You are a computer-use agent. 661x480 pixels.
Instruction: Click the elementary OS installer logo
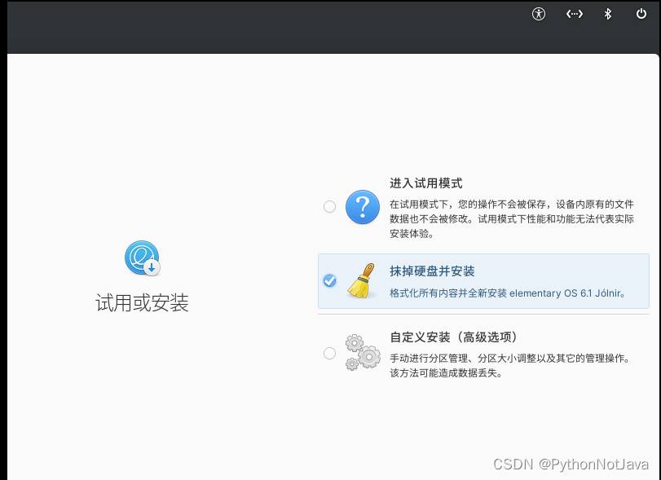pos(142,258)
